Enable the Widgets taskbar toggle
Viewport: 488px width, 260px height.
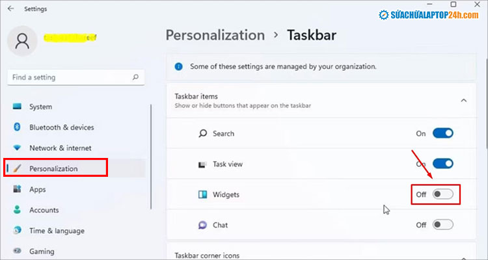tap(442, 194)
